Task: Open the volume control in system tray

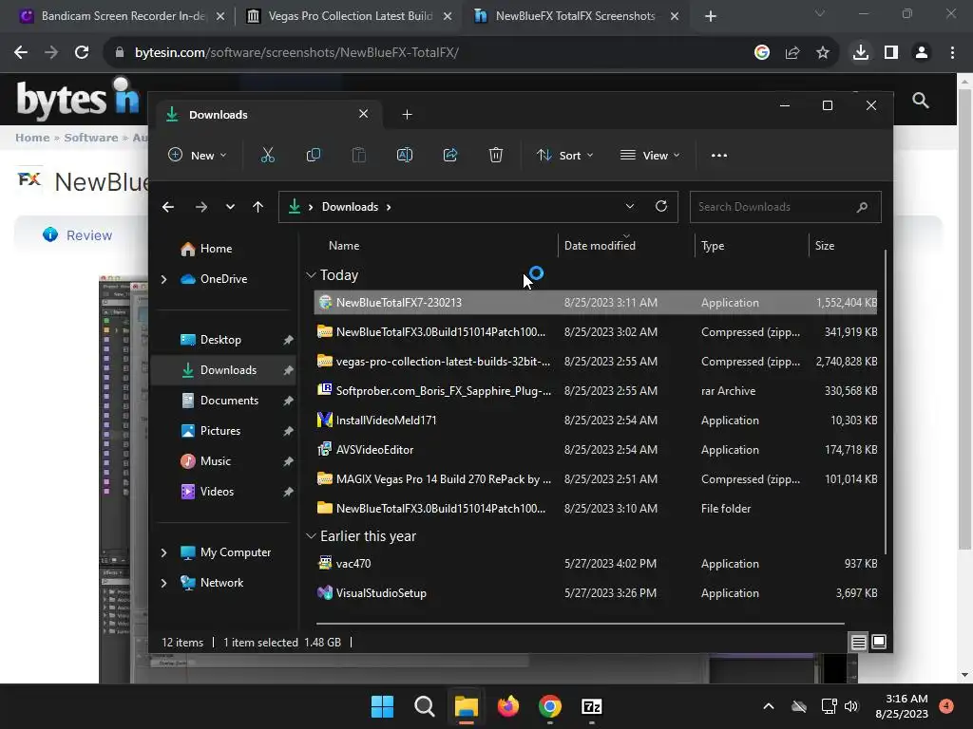Action: (851, 706)
